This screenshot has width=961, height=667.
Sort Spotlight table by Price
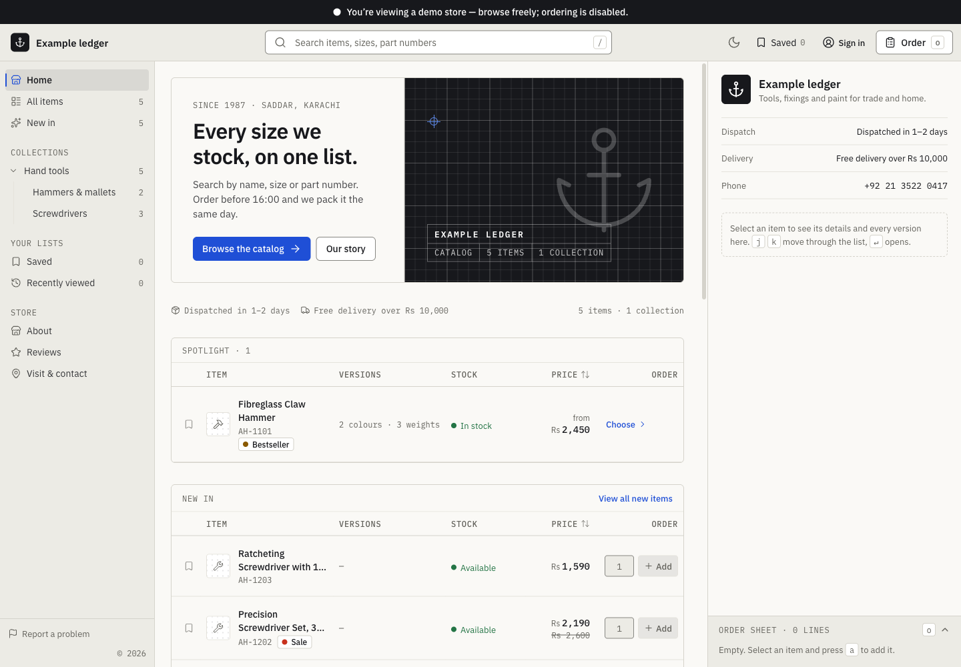click(571, 375)
